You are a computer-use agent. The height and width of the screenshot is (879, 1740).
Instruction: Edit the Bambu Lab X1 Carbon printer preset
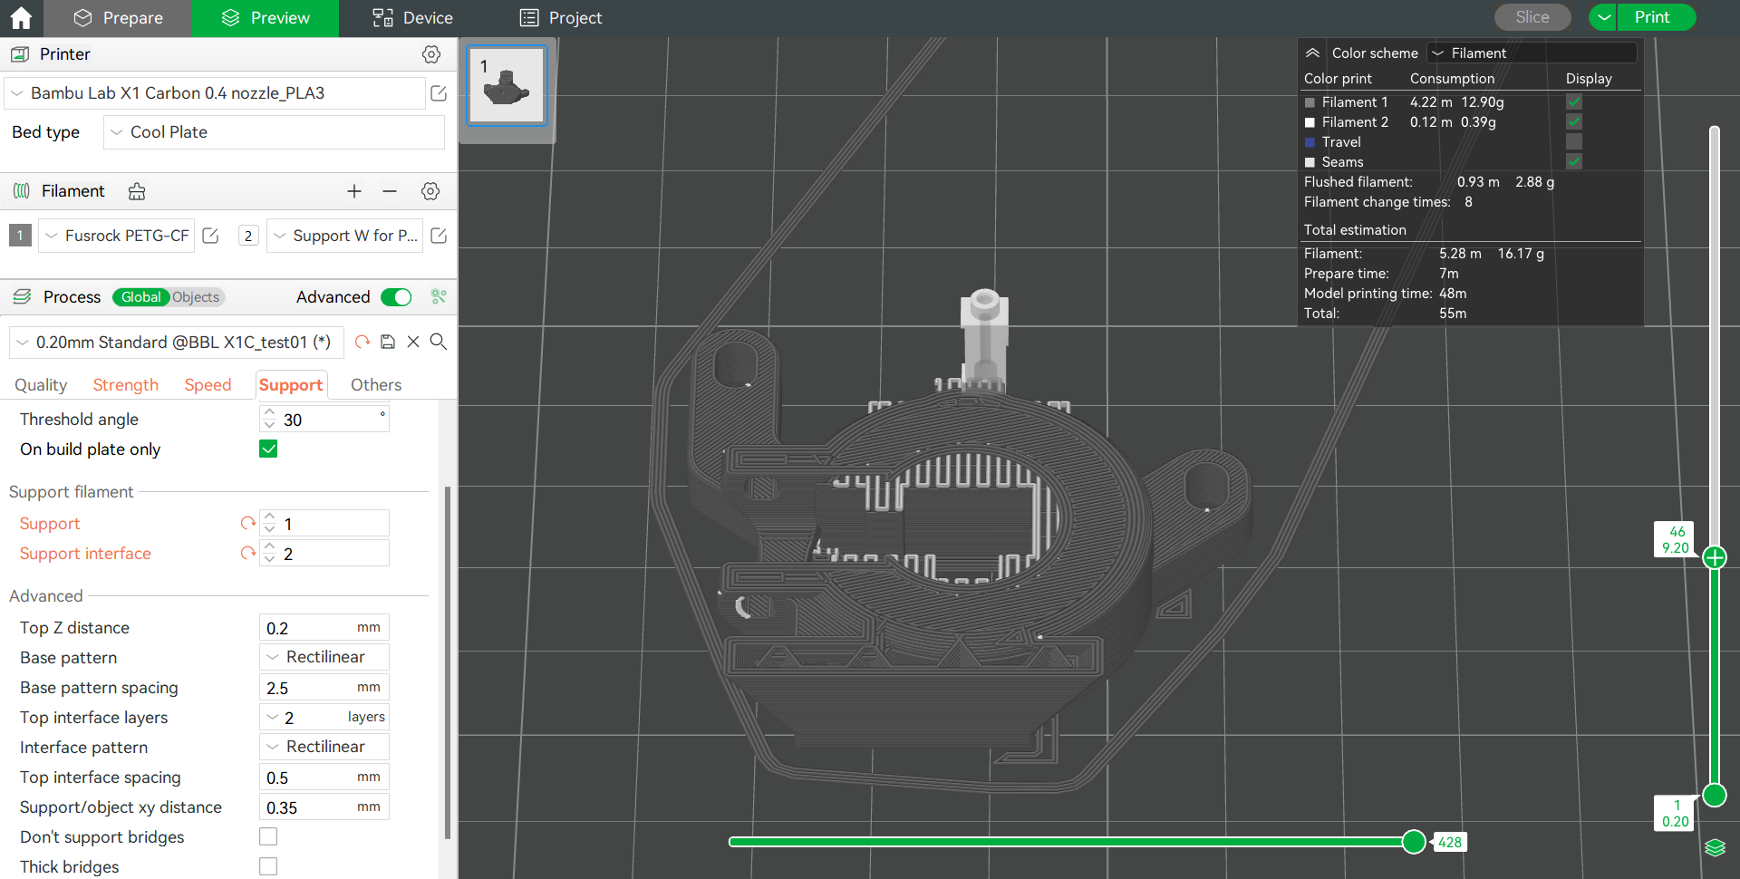coord(439,93)
